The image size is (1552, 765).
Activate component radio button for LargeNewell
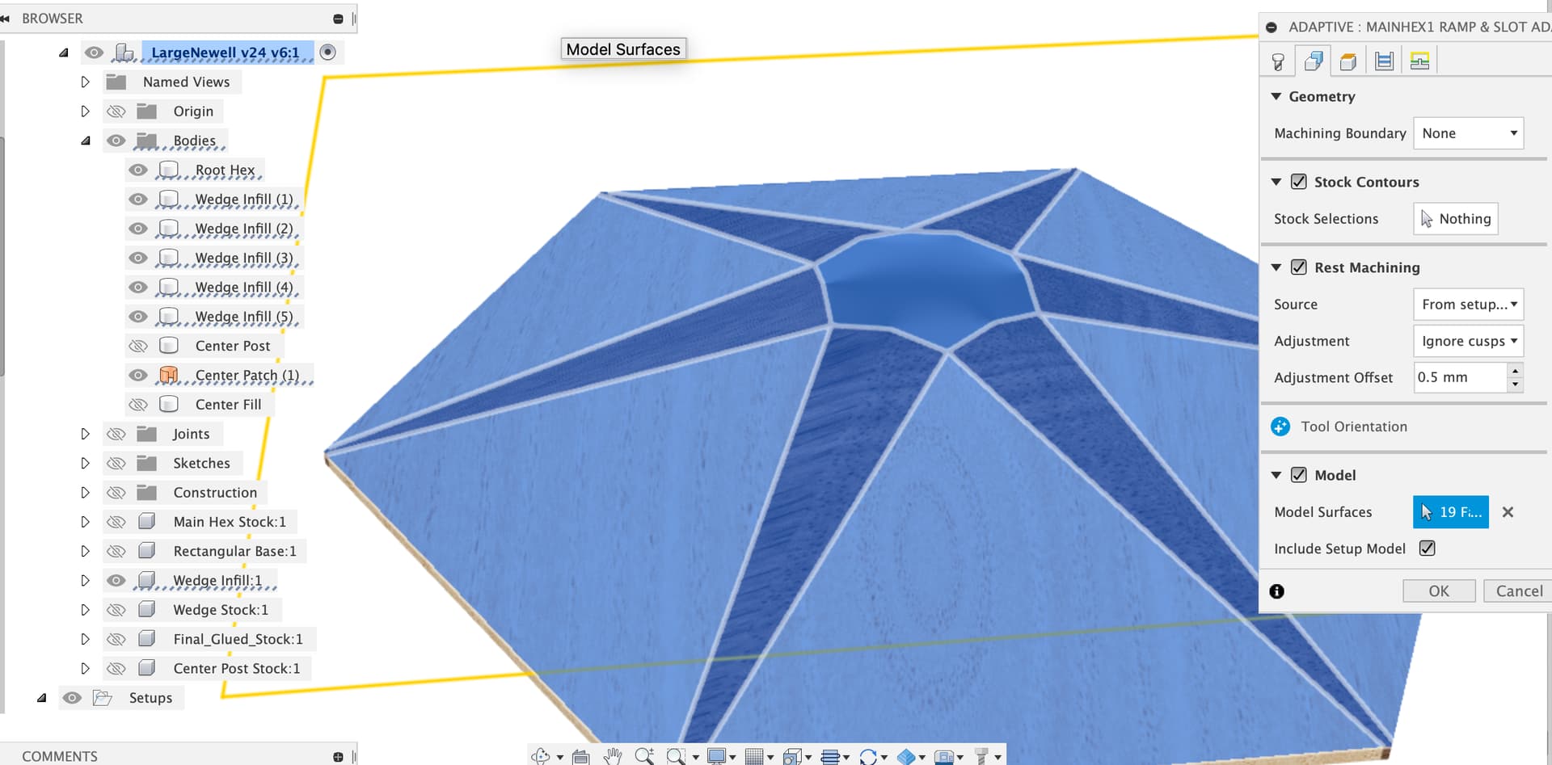tap(327, 53)
